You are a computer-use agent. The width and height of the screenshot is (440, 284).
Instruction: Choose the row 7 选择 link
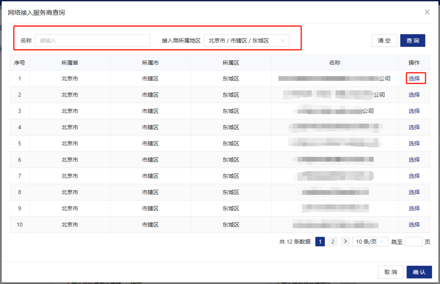pyautogui.click(x=414, y=176)
